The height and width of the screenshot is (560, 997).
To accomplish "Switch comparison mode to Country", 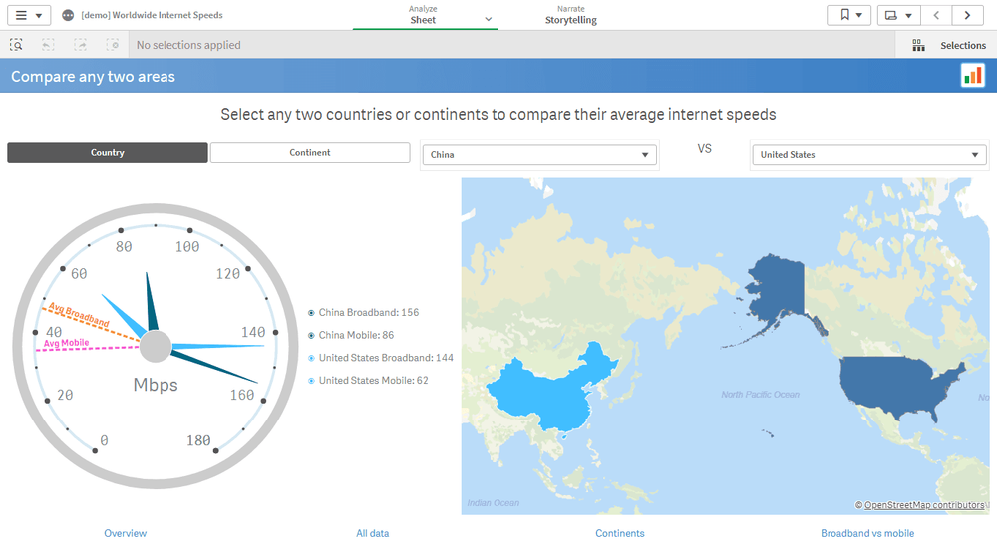I will click(108, 153).
